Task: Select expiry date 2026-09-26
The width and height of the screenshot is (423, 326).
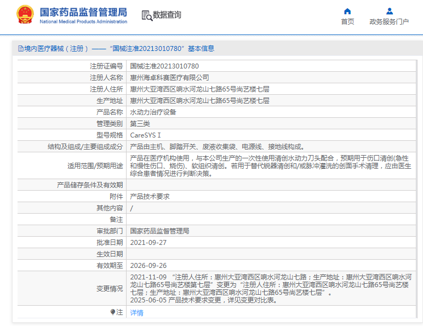Action: (148, 266)
